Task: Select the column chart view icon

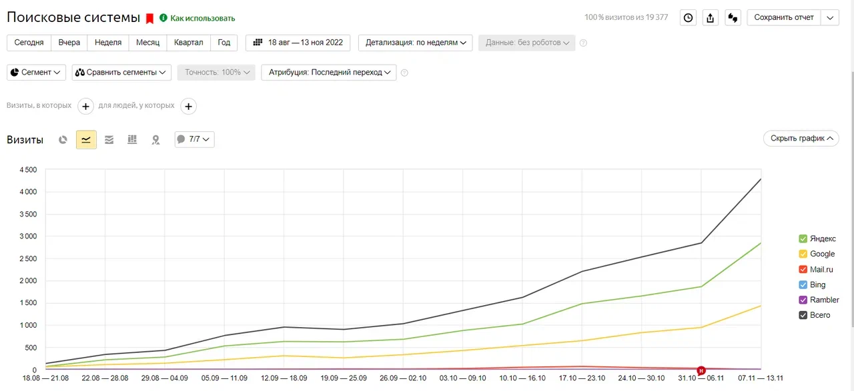Action: pyautogui.click(x=132, y=140)
